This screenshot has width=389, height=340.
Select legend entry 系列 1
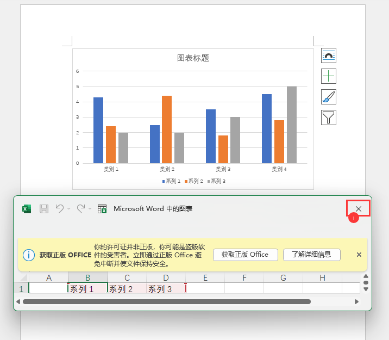[x=171, y=181]
